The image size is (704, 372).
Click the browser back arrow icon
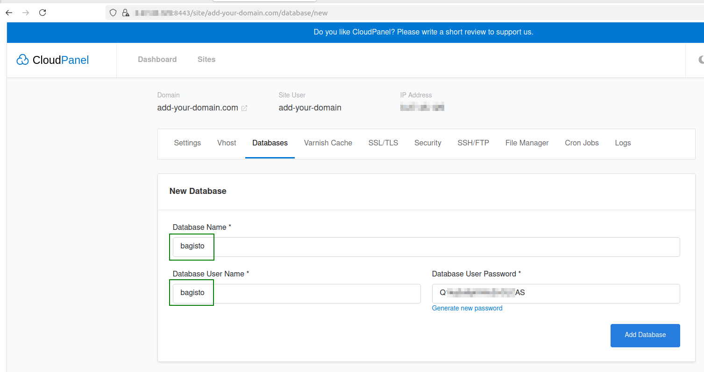click(x=9, y=13)
